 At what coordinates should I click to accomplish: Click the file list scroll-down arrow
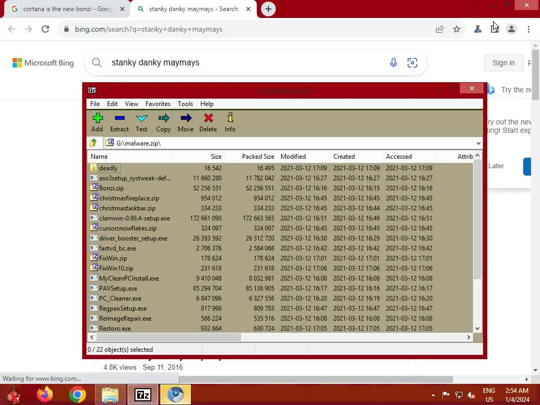tap(477, 328)
